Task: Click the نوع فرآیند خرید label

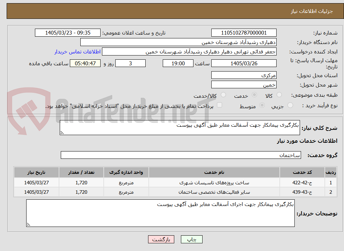Action: point(320,106)
